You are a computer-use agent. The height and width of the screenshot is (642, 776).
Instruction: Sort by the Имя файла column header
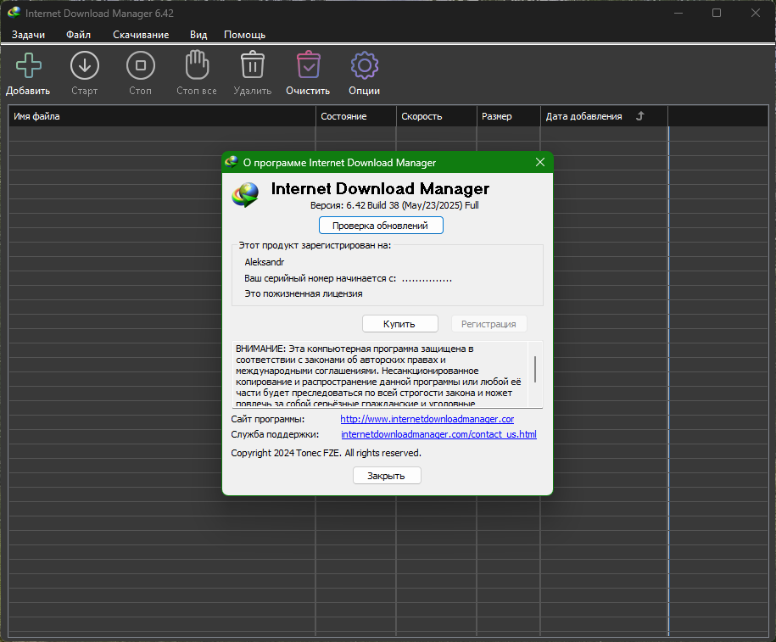pyautogui.click(x=162, y=116)
